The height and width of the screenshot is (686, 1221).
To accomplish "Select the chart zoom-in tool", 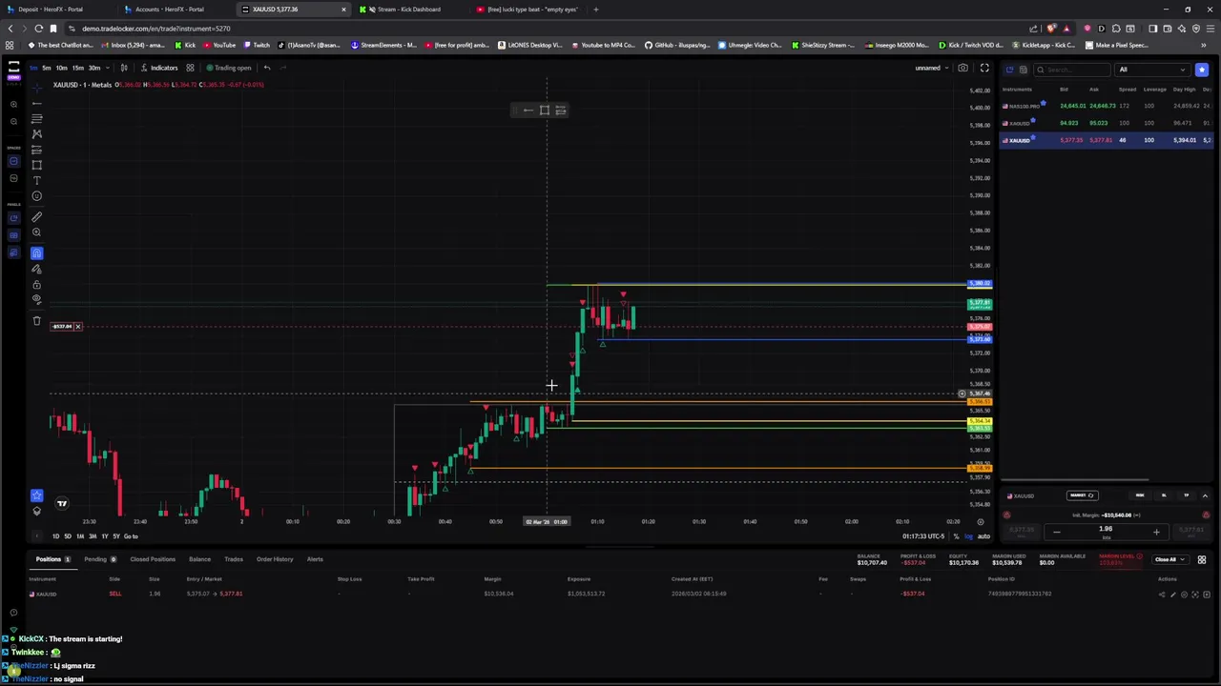I will click(36, 232).
